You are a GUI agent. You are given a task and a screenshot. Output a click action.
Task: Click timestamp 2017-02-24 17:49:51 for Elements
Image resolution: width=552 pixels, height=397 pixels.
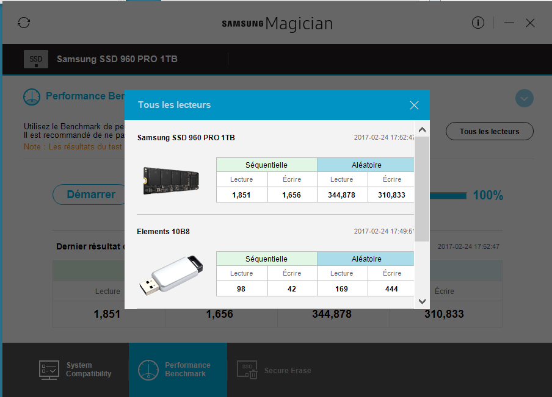pos(383,231)
